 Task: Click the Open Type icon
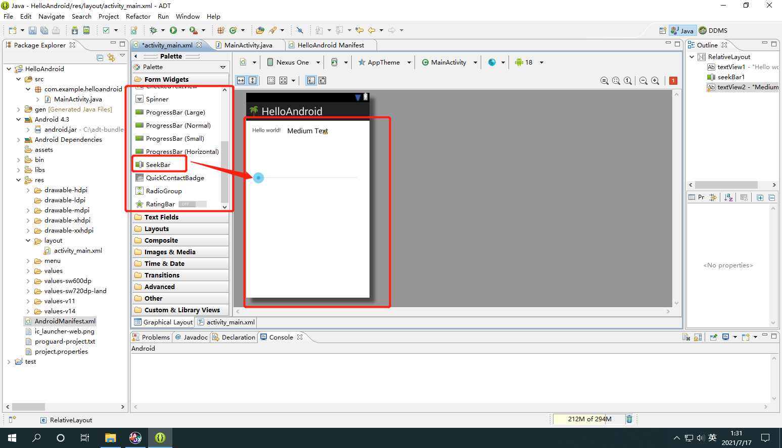[260, 30]
